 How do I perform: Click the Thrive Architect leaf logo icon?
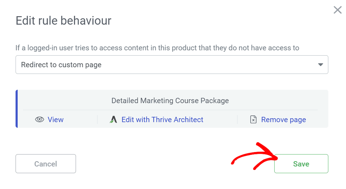[113, 120]
